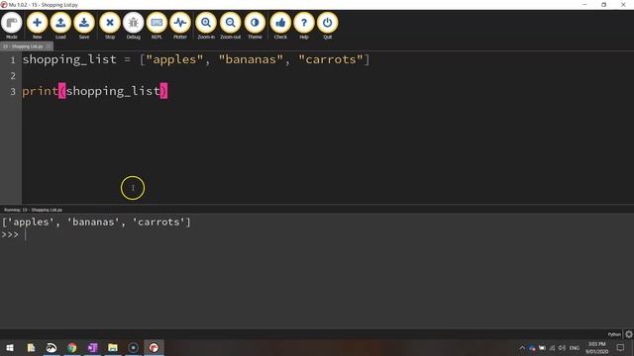Click line number 3 in the margin
Image resolution: width=634 pixels, height=356 pixels.
(13, 92)
